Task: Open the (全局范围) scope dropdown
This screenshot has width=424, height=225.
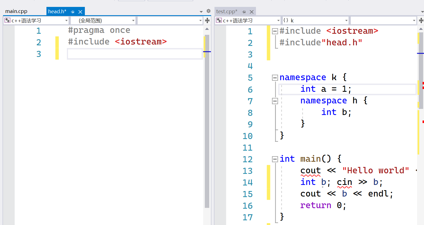Action: 103,20
